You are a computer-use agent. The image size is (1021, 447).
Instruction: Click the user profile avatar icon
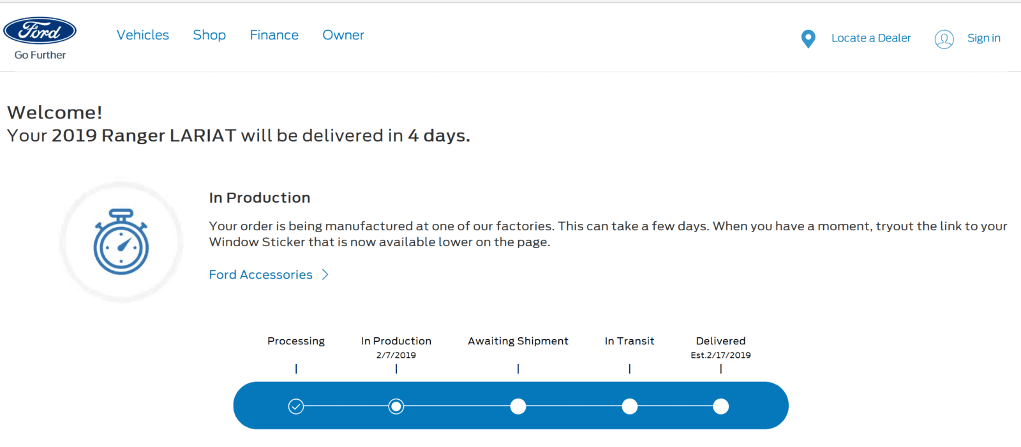[944, 39]
